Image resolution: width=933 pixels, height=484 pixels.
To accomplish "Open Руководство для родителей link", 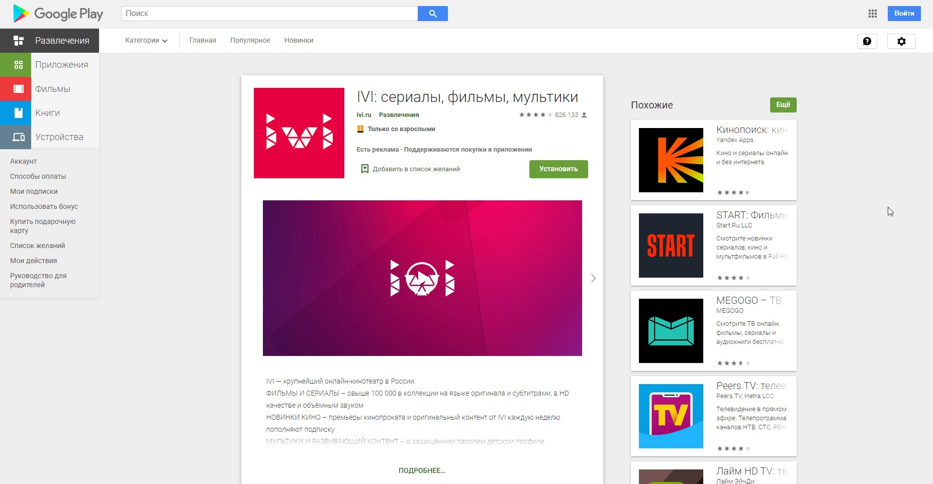I will [38, 280].
